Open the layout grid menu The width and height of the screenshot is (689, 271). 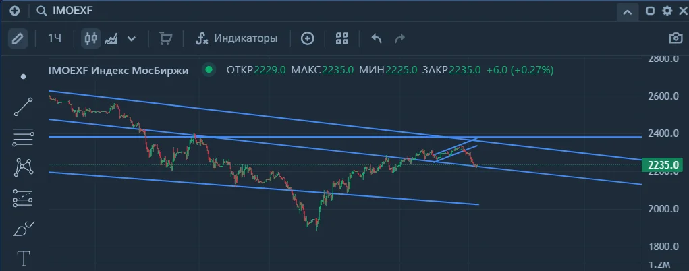342,38
